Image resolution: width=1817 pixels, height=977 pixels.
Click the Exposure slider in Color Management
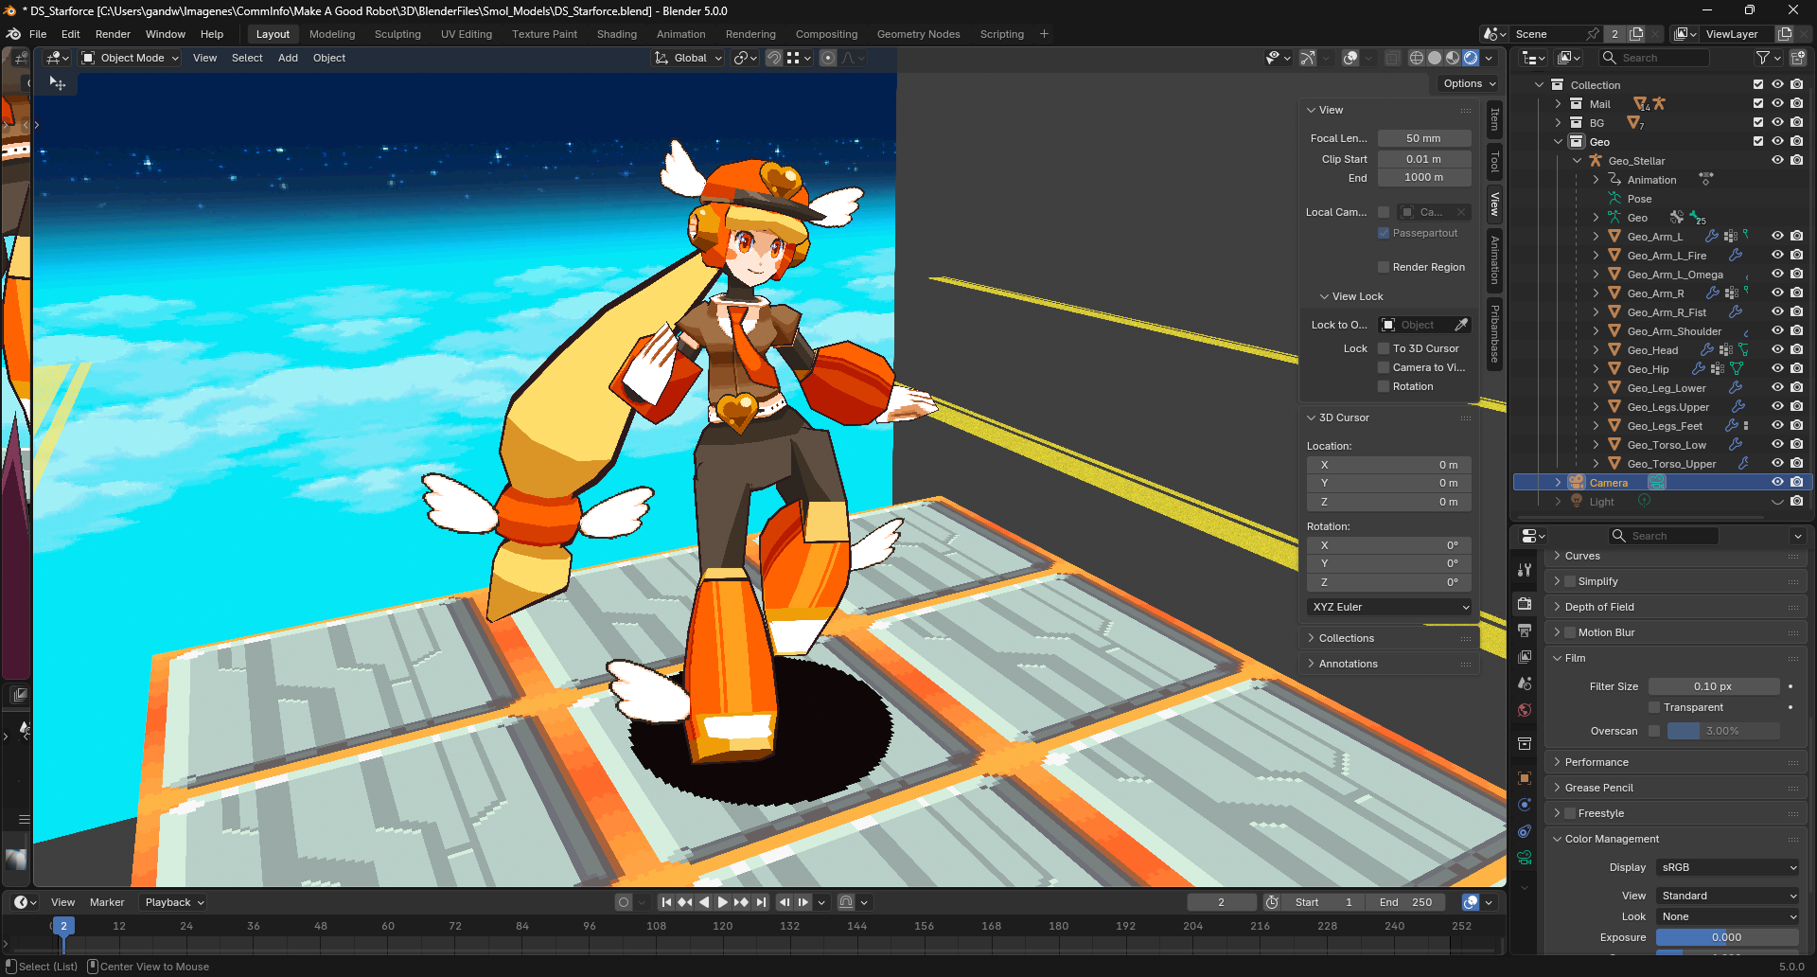point(1726,937)
